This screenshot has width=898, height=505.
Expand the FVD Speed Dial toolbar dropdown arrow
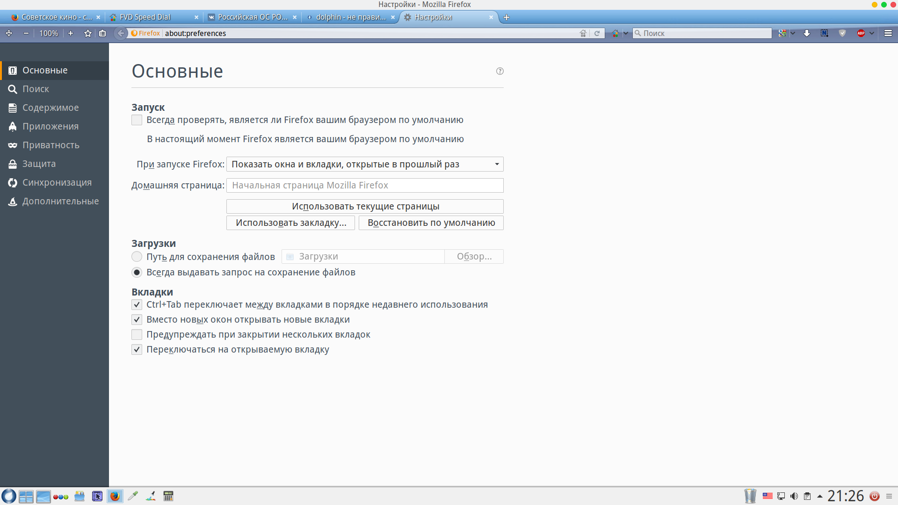point(626,33)
